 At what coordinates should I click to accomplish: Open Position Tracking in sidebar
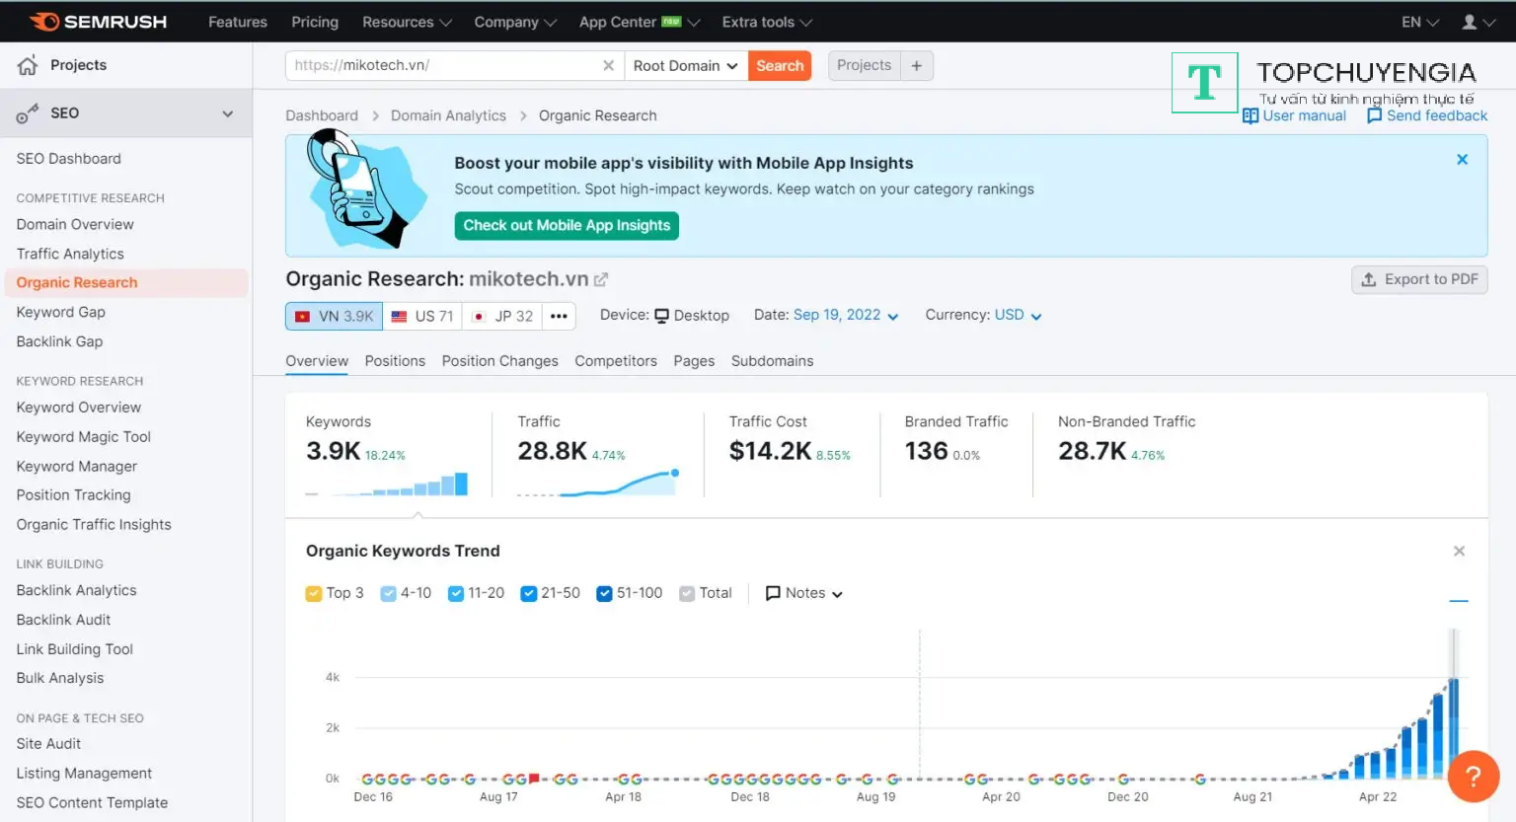(x=73, y=494)
